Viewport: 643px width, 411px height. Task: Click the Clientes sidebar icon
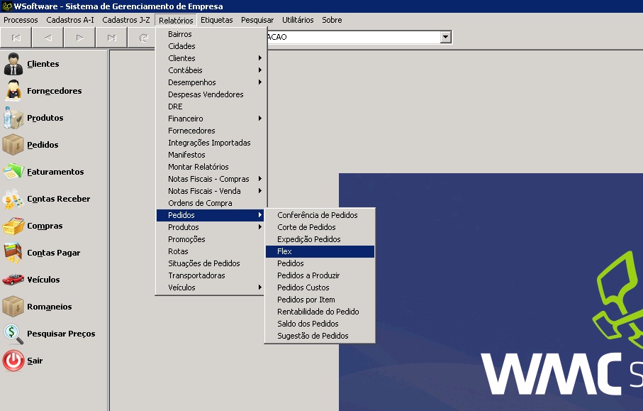pos(13,64)
